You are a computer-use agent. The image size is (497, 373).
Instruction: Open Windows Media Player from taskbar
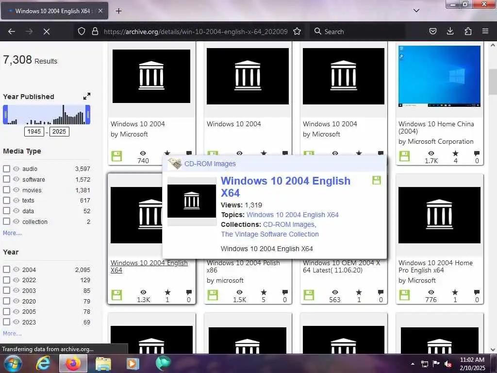pos(133,364)
